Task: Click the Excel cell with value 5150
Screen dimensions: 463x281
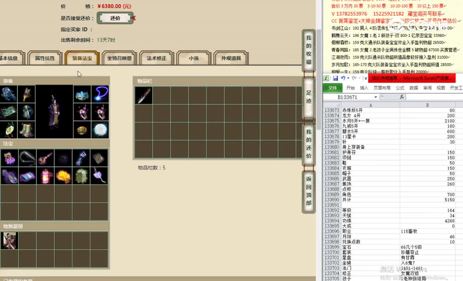Action: click(427, 200)
